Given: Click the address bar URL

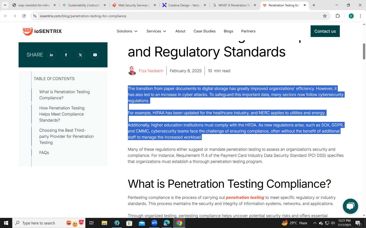Looking at the screenshot, I should (83, 16).
